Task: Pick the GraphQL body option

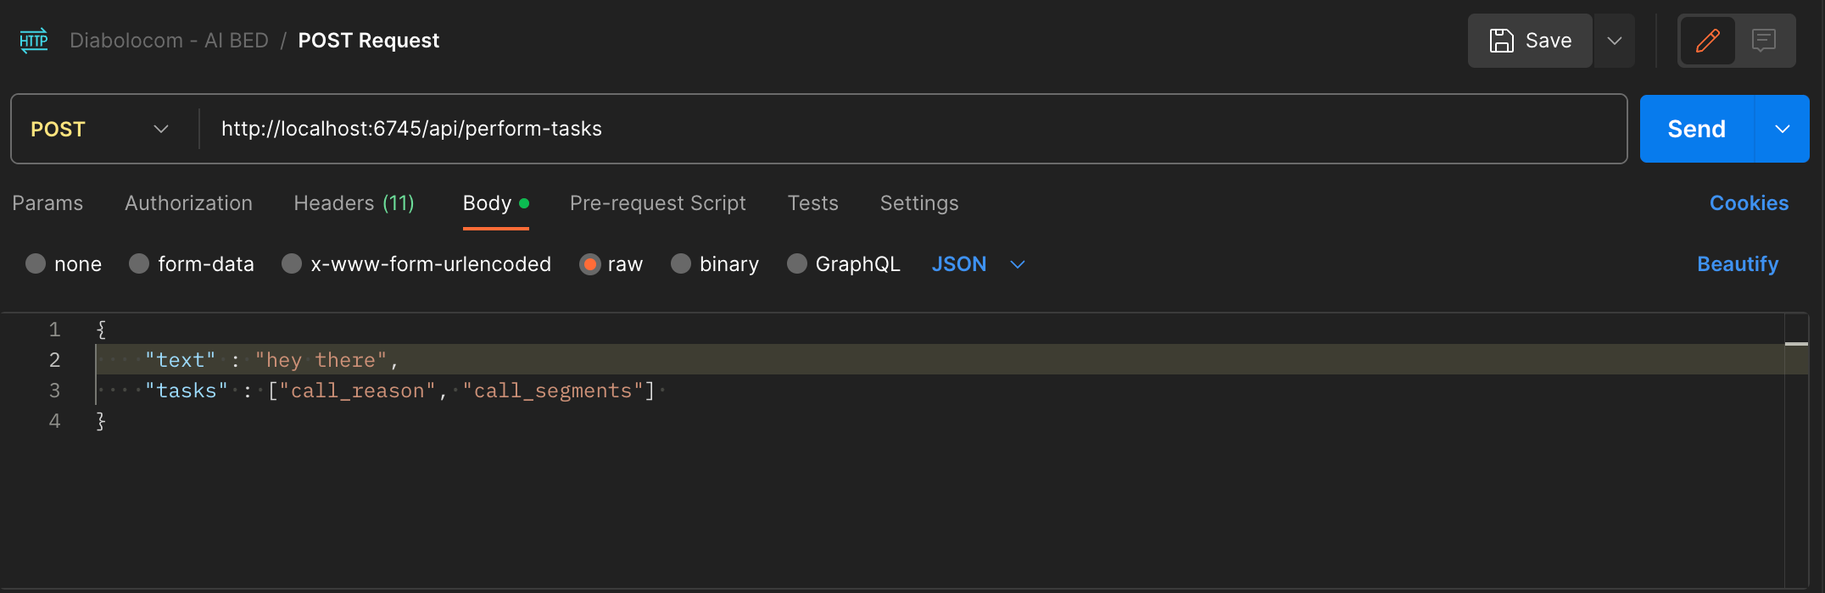Action: 797,264
